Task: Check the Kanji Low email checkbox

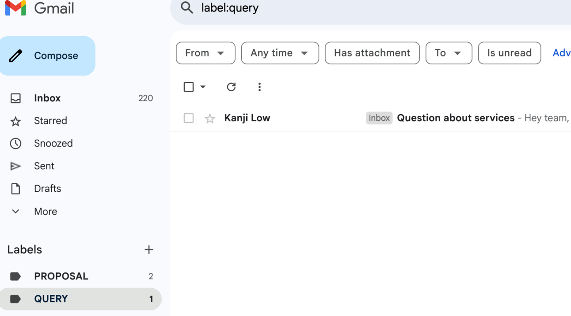Action: click(x=189, y=118)
